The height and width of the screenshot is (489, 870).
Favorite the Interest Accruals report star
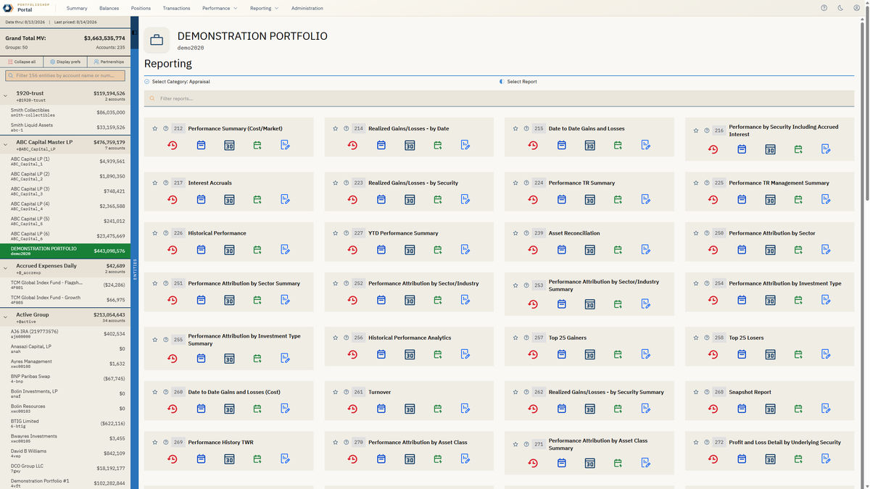coord(154,183)
